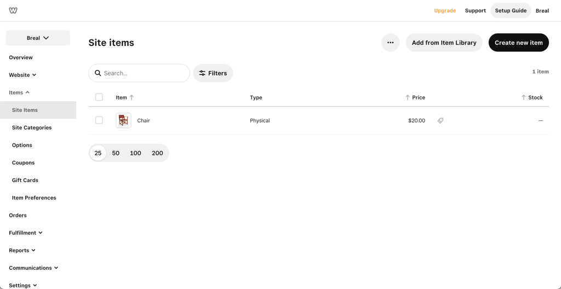Click the sort arrow beside Stock header
This screenshot has height=289, width=561.
pyautogui.click(x=523, y=97)
